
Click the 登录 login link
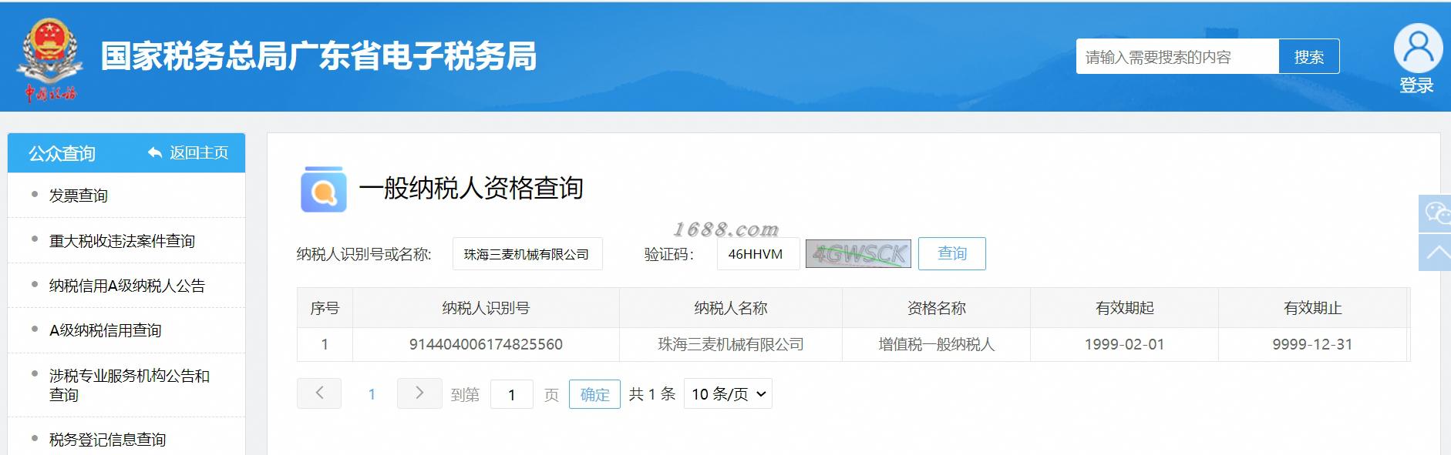tap(1417, 85)
